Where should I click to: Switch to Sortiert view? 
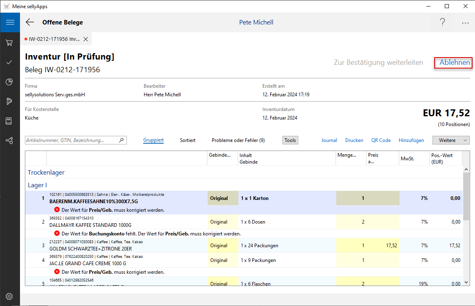188,140
